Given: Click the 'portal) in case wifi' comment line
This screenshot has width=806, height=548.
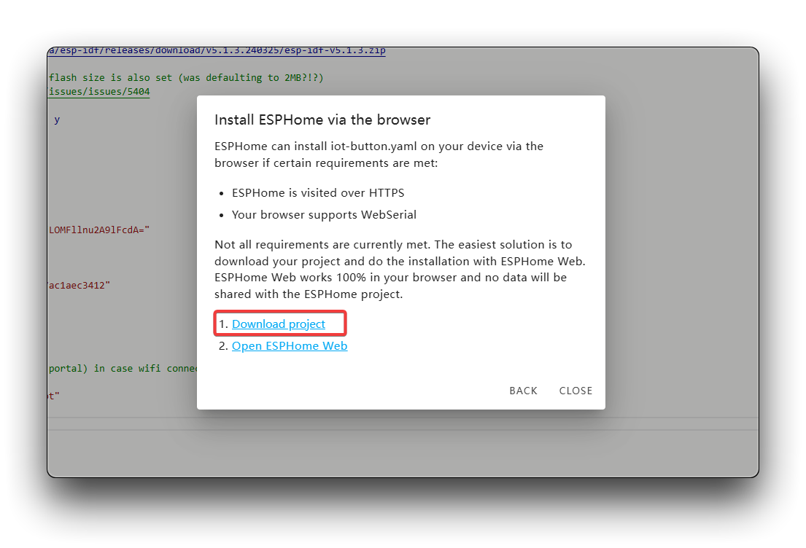Looking at the screenshot, I should tap(123, 369).
